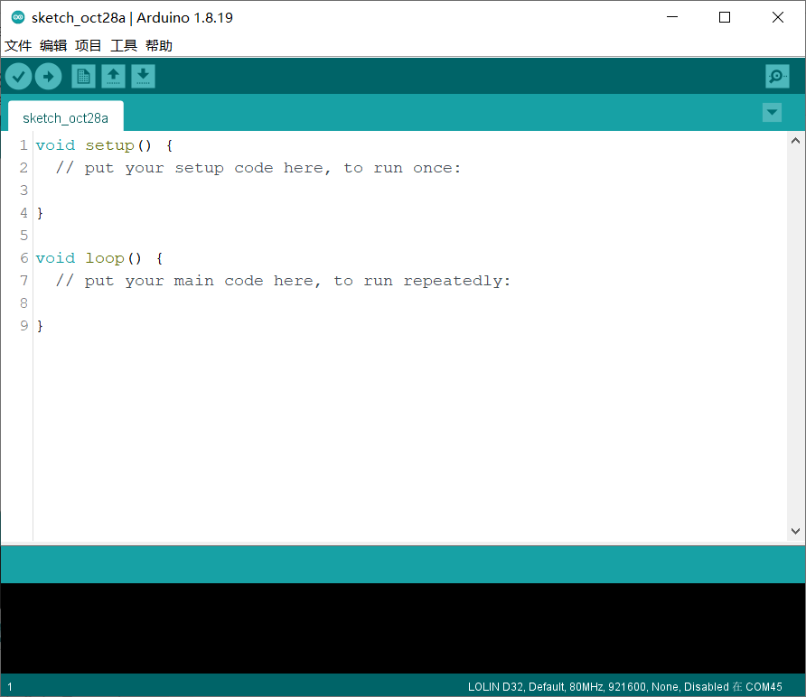Click on 'void loop() {' code line
The width and height of the screenshot is (806, 697).
[x=99, y=258]
